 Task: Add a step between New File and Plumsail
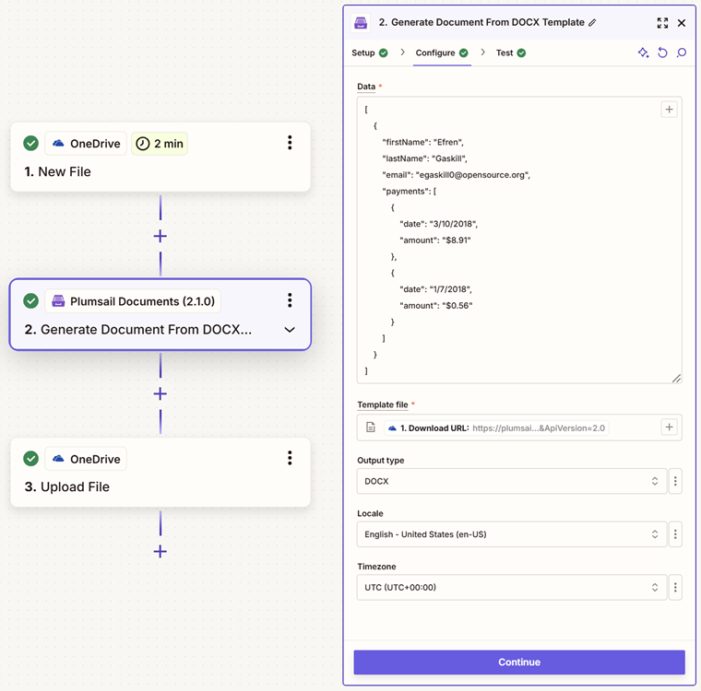(x=160, y=236)
